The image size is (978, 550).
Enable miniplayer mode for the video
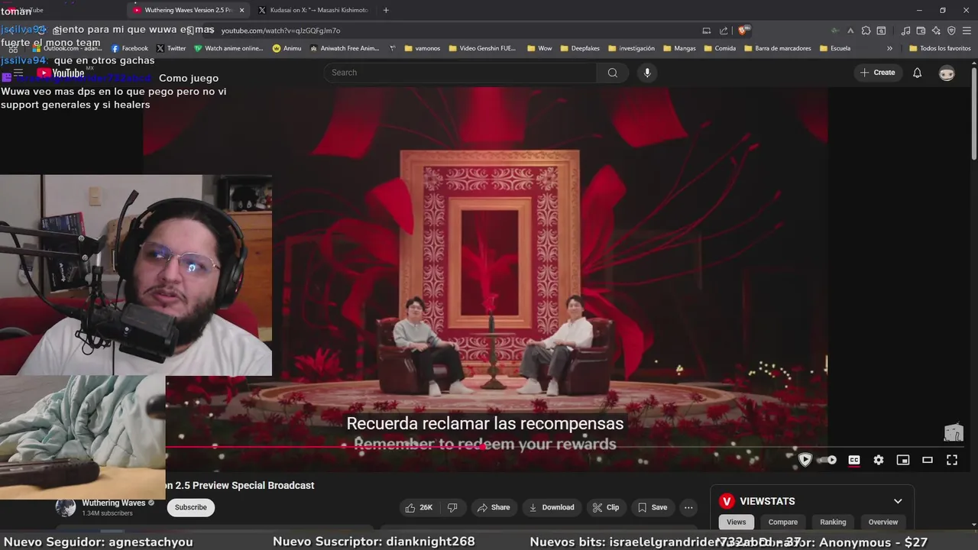click(903, 460)
